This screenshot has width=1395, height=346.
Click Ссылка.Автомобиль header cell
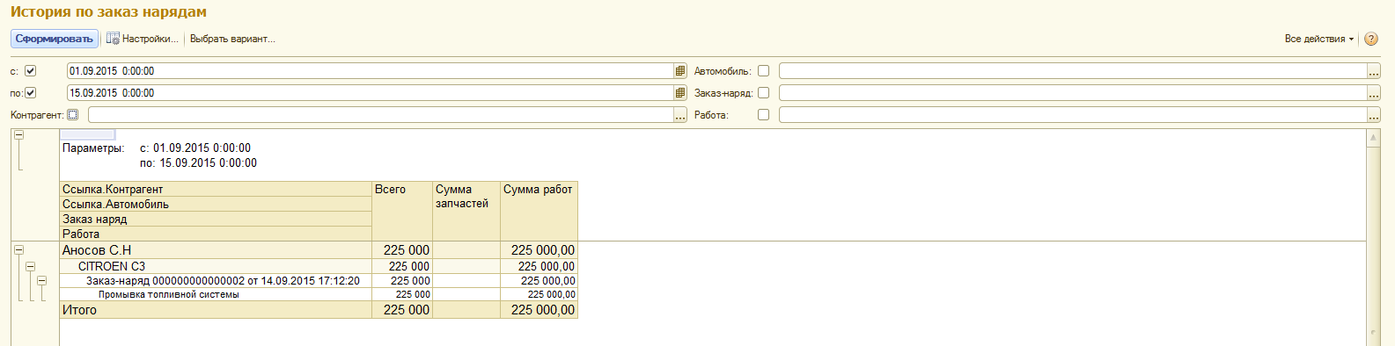pos(217,205)
